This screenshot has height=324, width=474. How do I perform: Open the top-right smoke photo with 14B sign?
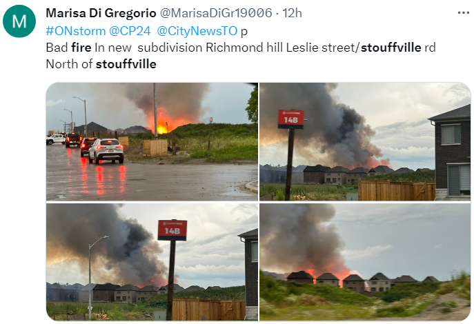tap(365, 141)
